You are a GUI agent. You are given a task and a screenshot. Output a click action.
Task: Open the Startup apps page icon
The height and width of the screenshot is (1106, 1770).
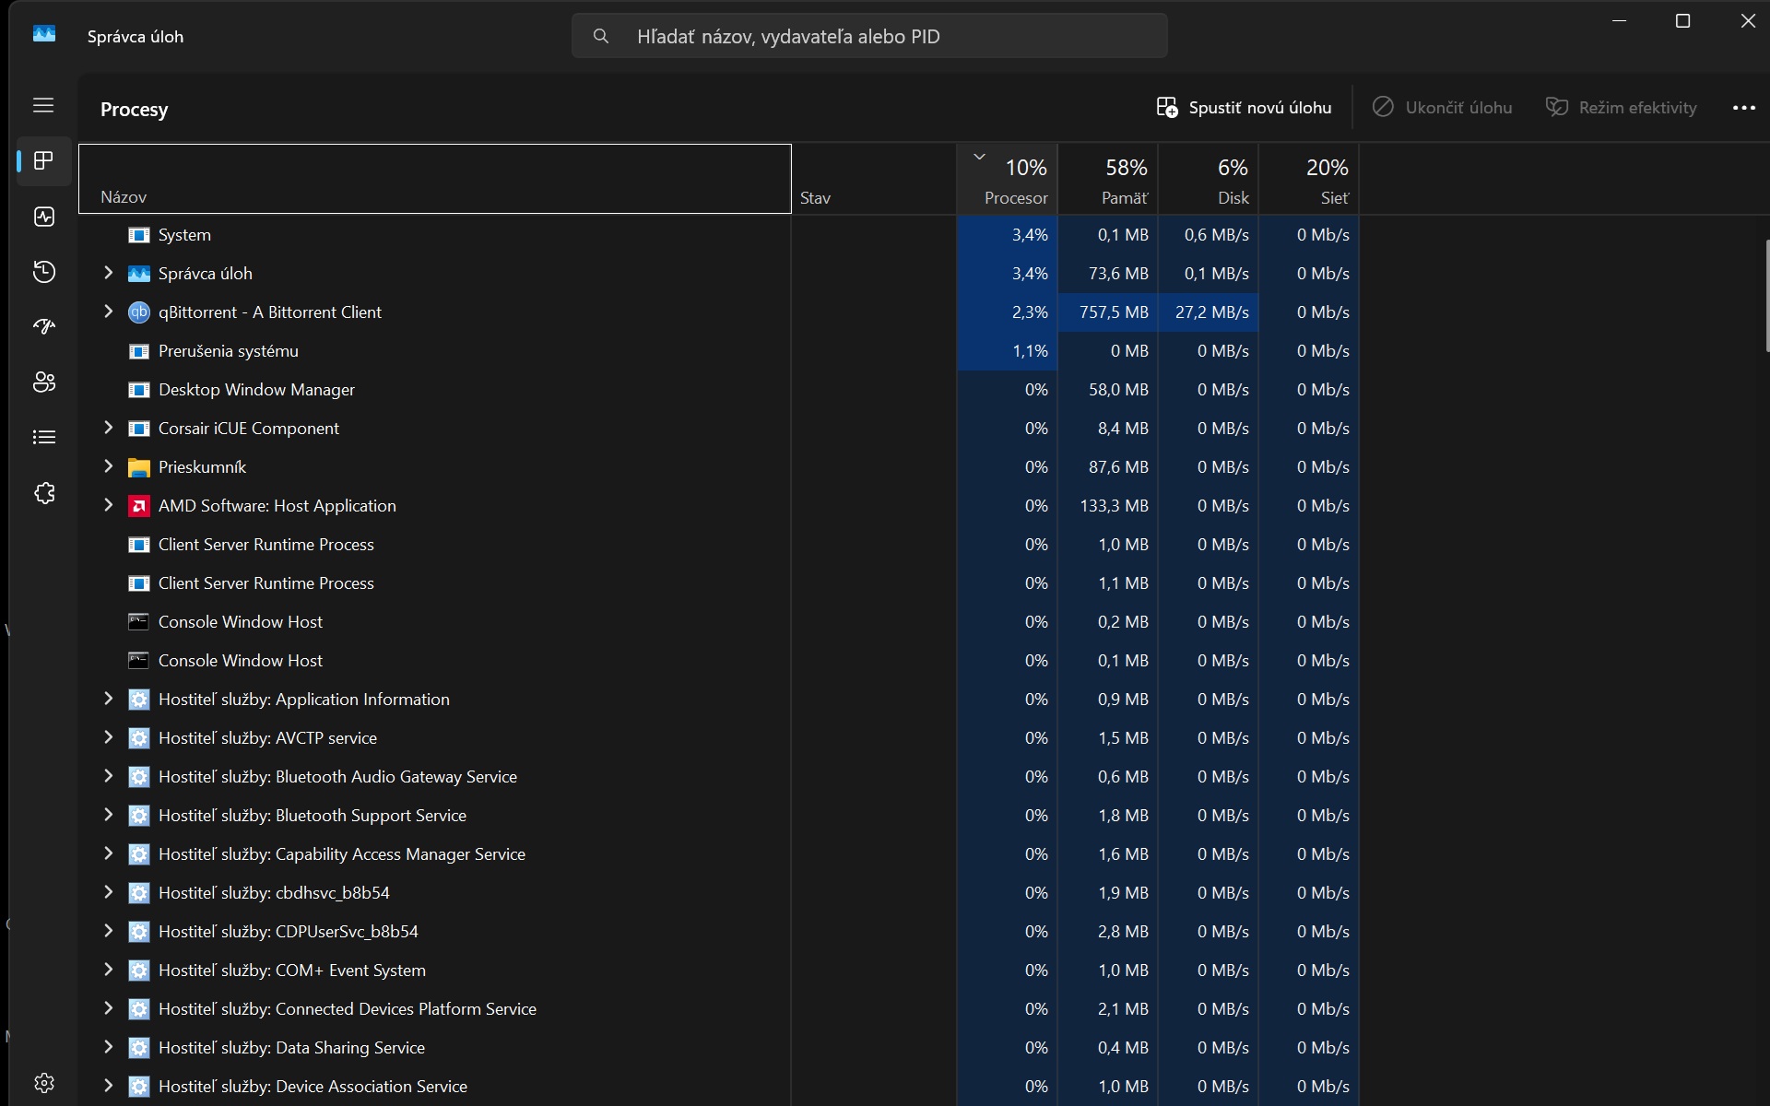pyautogui.click(x=43, y=327)
